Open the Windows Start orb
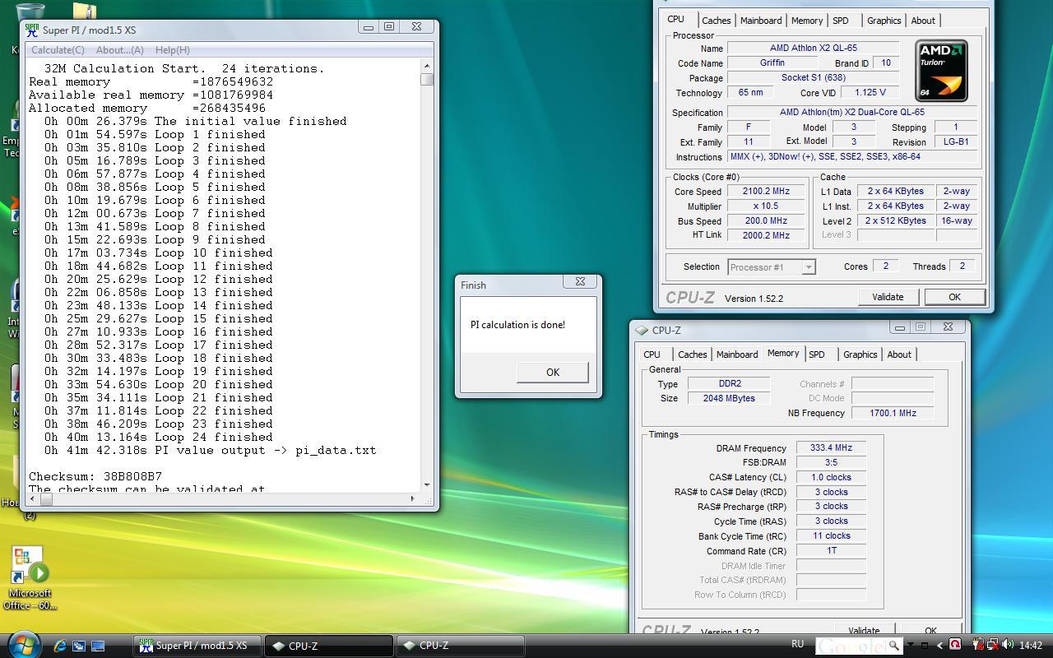1053x658 pixels. (24, 644)
